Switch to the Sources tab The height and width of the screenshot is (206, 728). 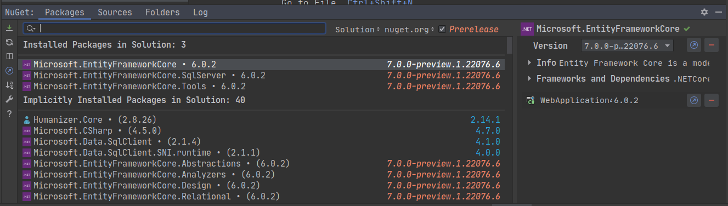click(x=115, y=12)
